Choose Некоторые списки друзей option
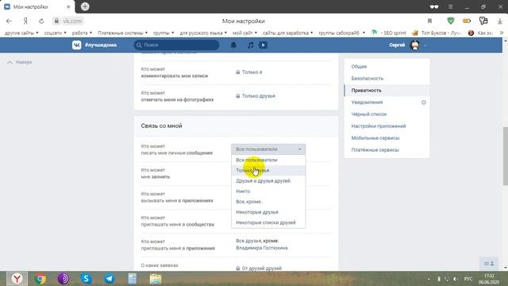This screenshot has height=286, width=508. [268, 222]
